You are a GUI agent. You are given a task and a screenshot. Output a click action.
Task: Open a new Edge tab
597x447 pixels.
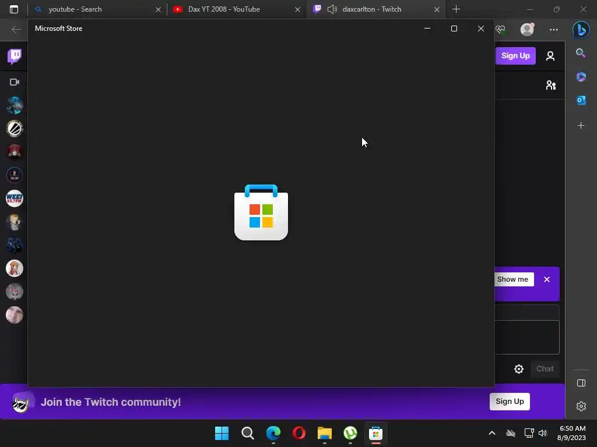pyautogui.click(x=456, y=9)
